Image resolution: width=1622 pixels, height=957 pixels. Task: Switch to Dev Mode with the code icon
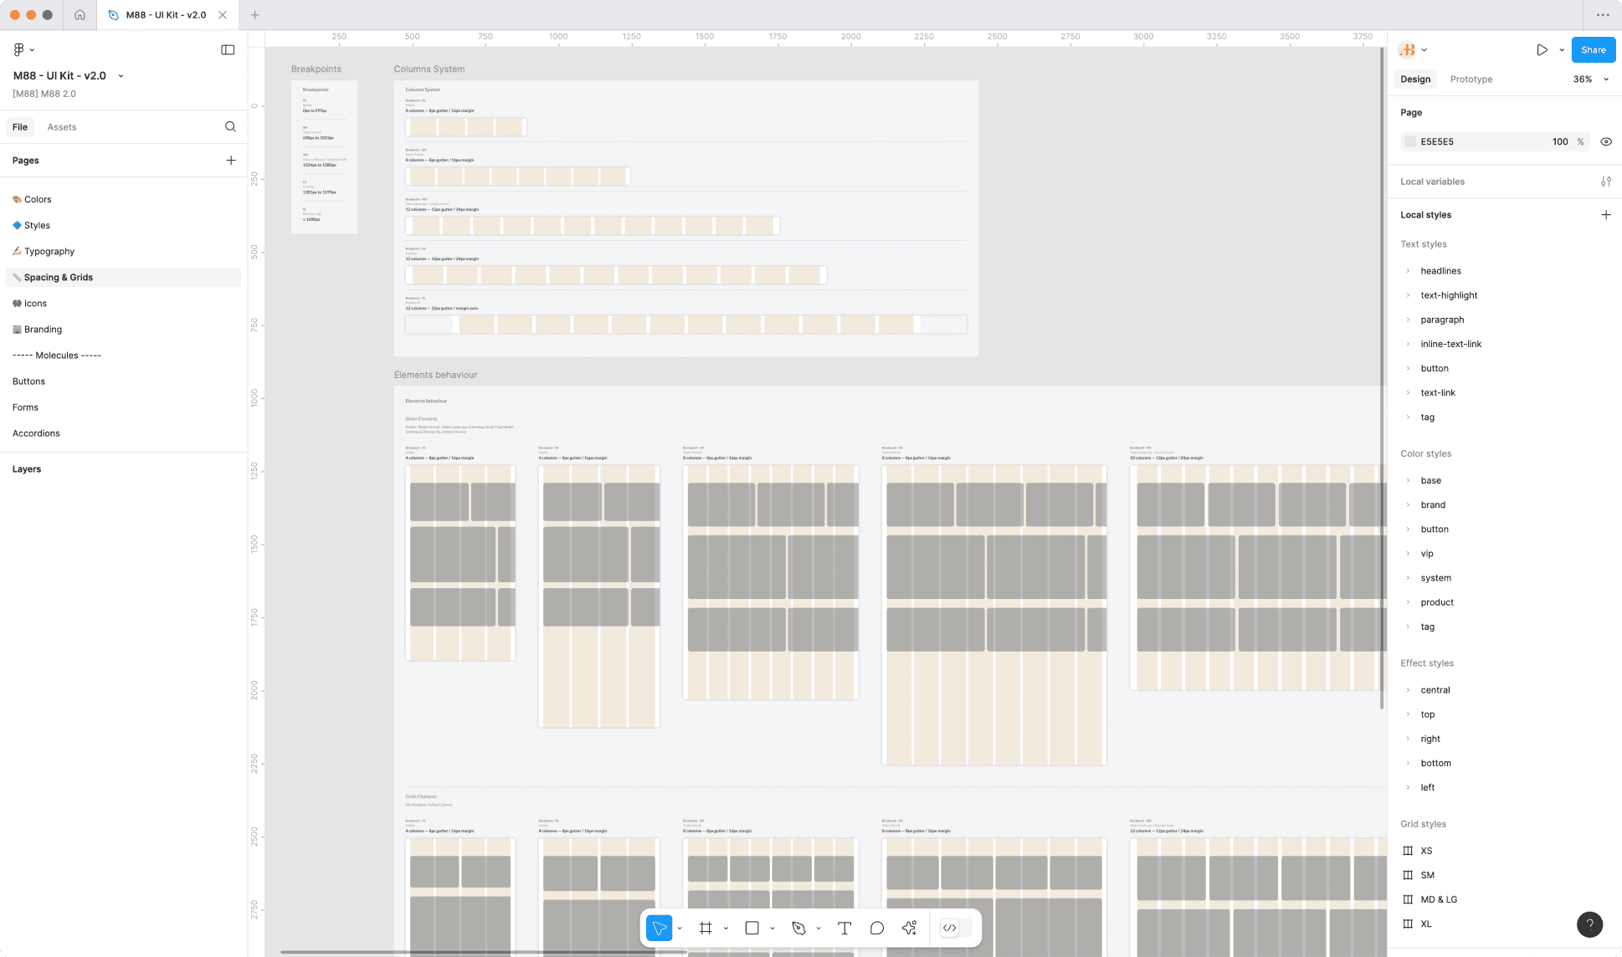click(x=951, y=928)
